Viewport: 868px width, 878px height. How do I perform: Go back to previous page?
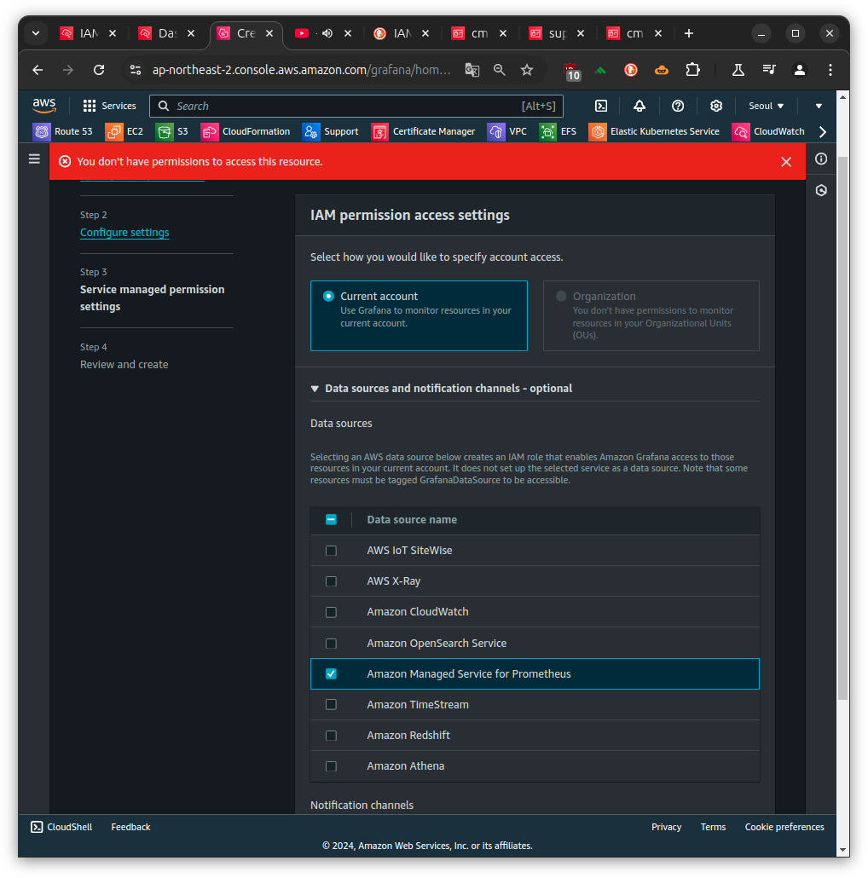pyautogui.click(x=38, y=70)
